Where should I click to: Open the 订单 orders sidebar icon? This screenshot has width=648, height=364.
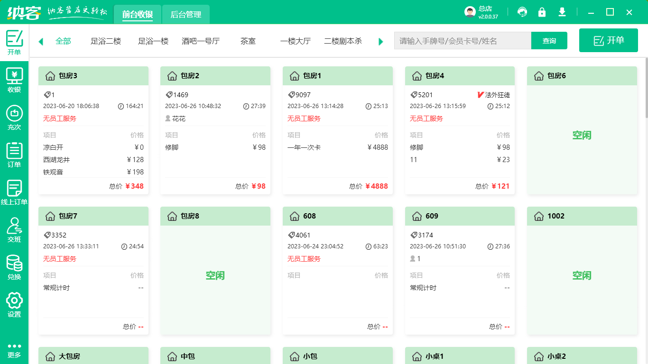(14, 154)
